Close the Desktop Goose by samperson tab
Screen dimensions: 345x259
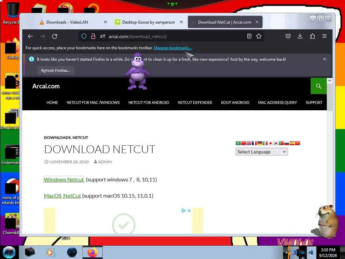[x=181, y=22]
